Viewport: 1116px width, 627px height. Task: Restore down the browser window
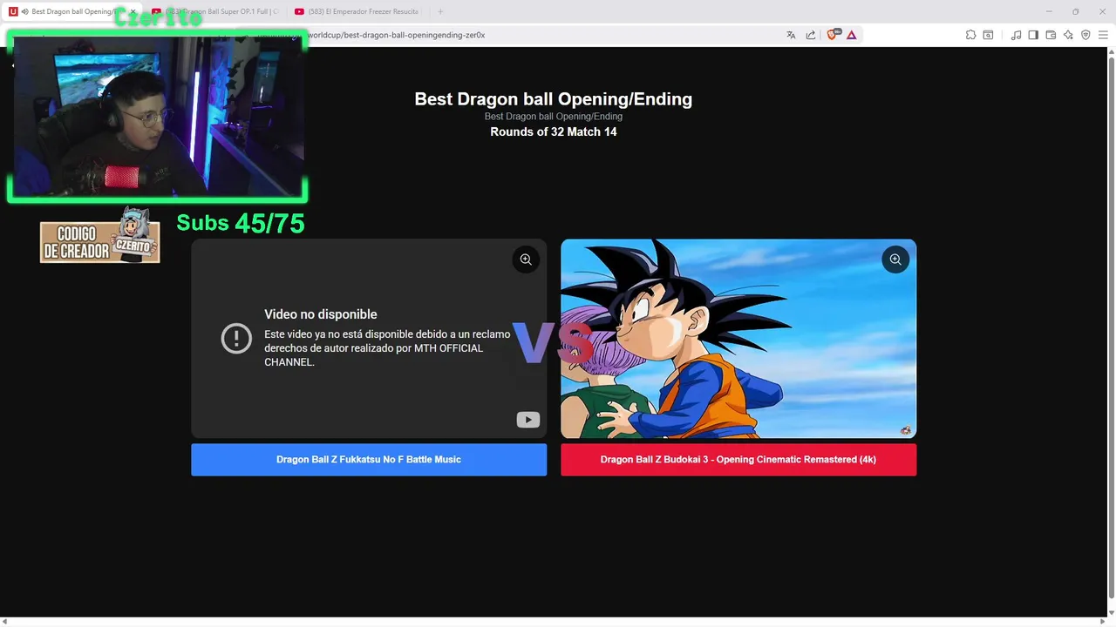1075,11
